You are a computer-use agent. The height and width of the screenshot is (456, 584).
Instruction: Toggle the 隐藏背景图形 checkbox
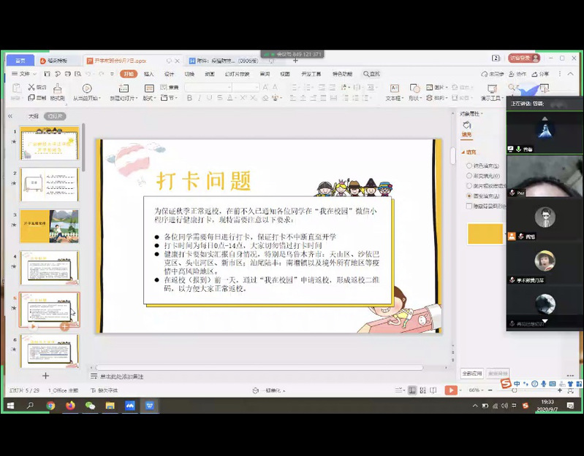pos(469,206)
